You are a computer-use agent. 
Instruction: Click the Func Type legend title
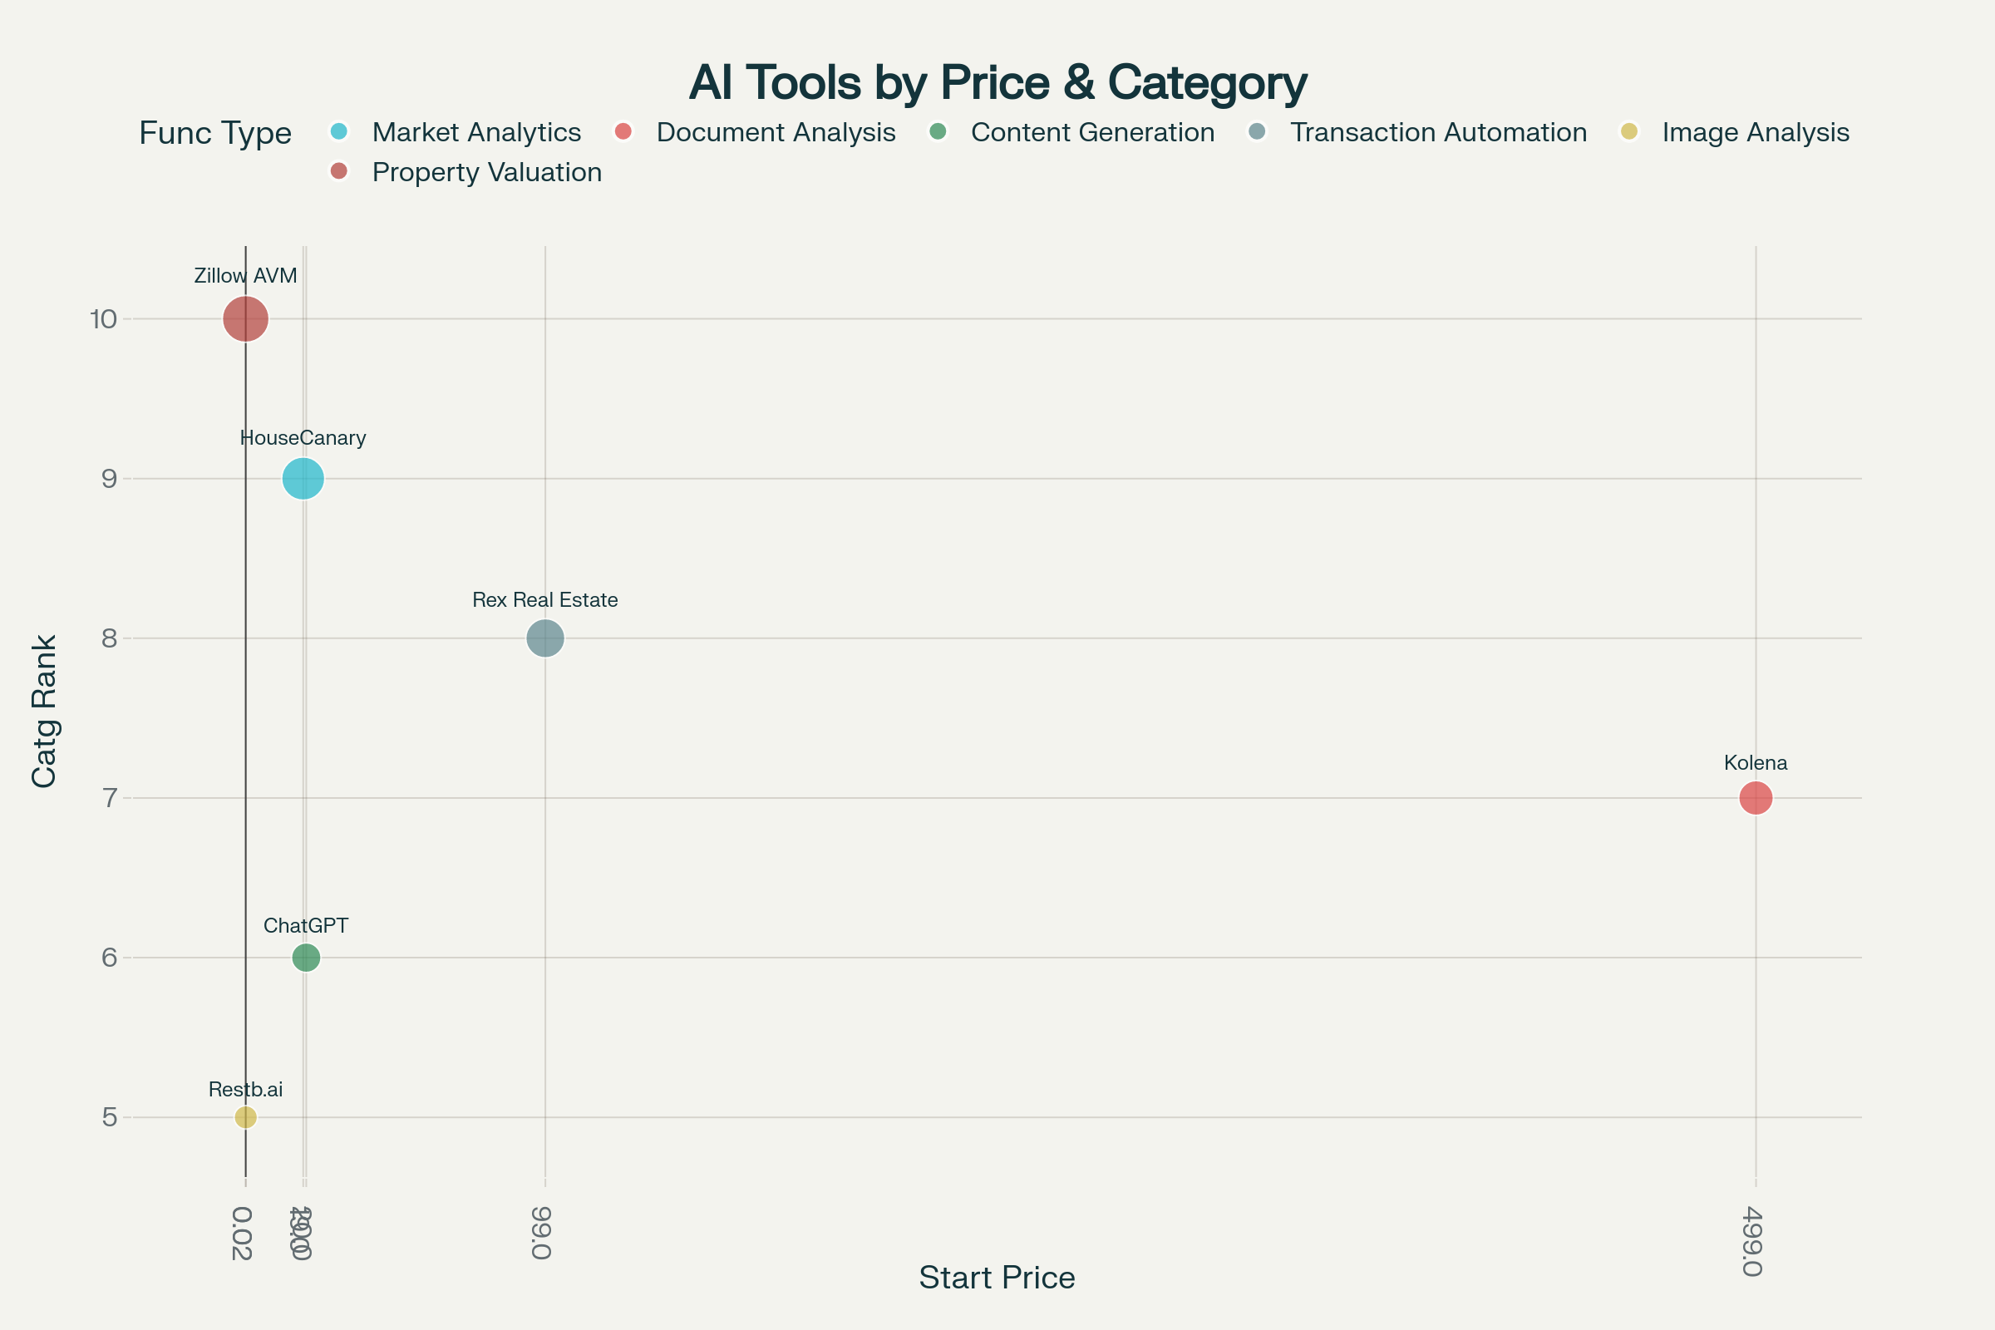tap(215, 133)
